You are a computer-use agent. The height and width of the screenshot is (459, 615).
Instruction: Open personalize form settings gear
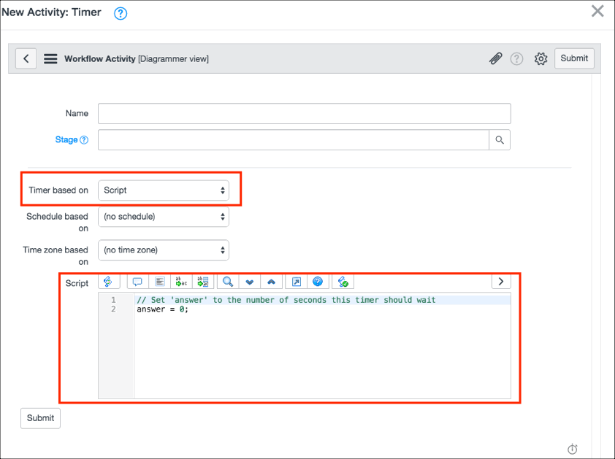[540, 58]
